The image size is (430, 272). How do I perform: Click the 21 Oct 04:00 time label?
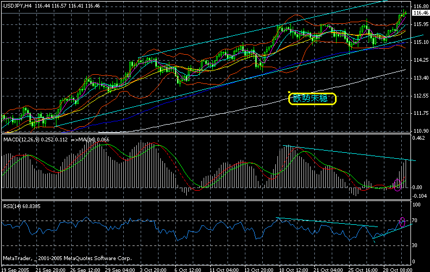[x=328, y=270]
